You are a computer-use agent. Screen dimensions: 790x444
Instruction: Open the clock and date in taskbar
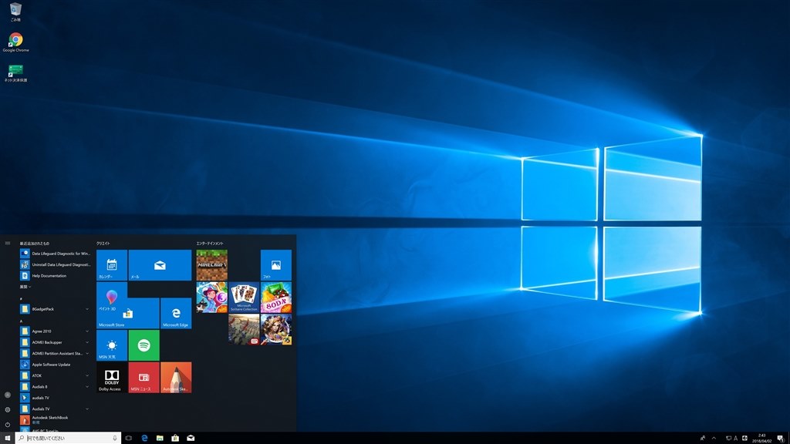(x=761, y=438)
